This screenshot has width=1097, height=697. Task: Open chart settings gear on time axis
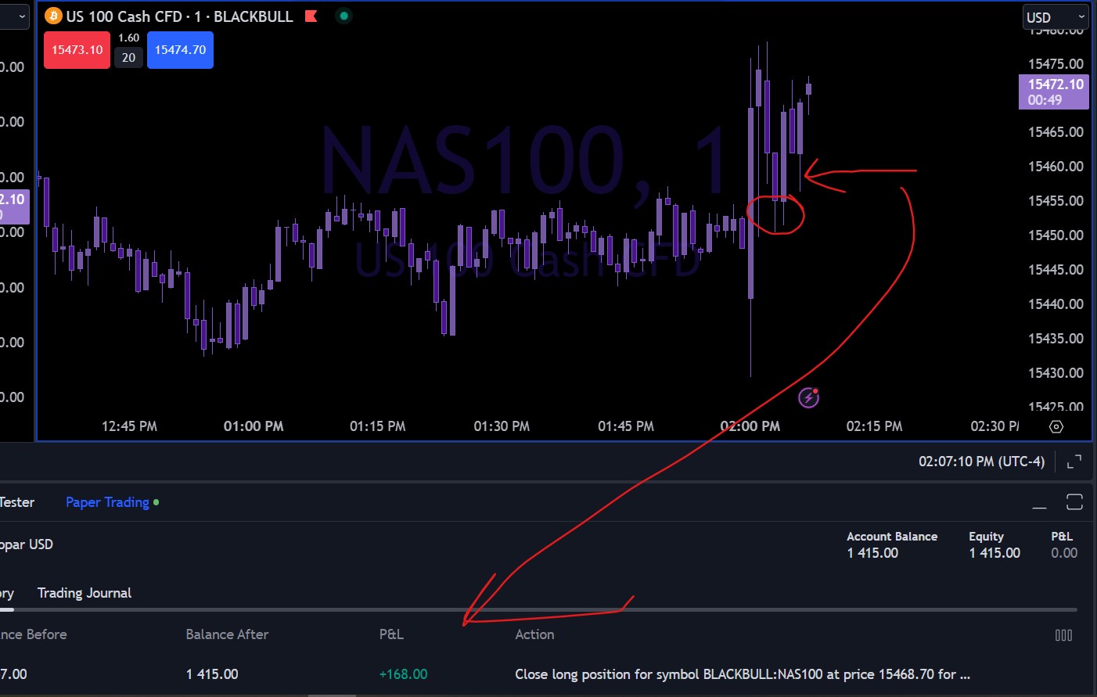point(1056,426)
